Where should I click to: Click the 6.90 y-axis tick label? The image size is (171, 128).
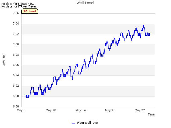coord(16,96)
